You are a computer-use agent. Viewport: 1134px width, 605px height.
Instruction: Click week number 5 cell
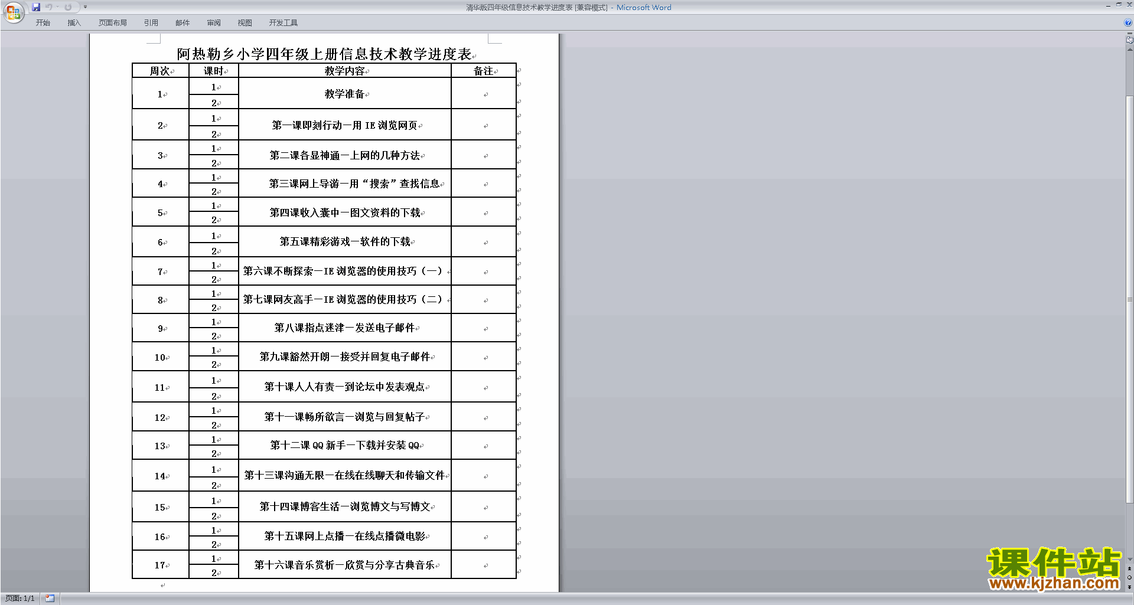pos(161,212)
